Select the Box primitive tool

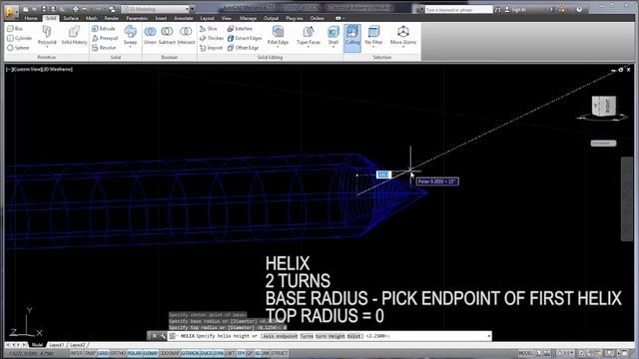(15, 29)
